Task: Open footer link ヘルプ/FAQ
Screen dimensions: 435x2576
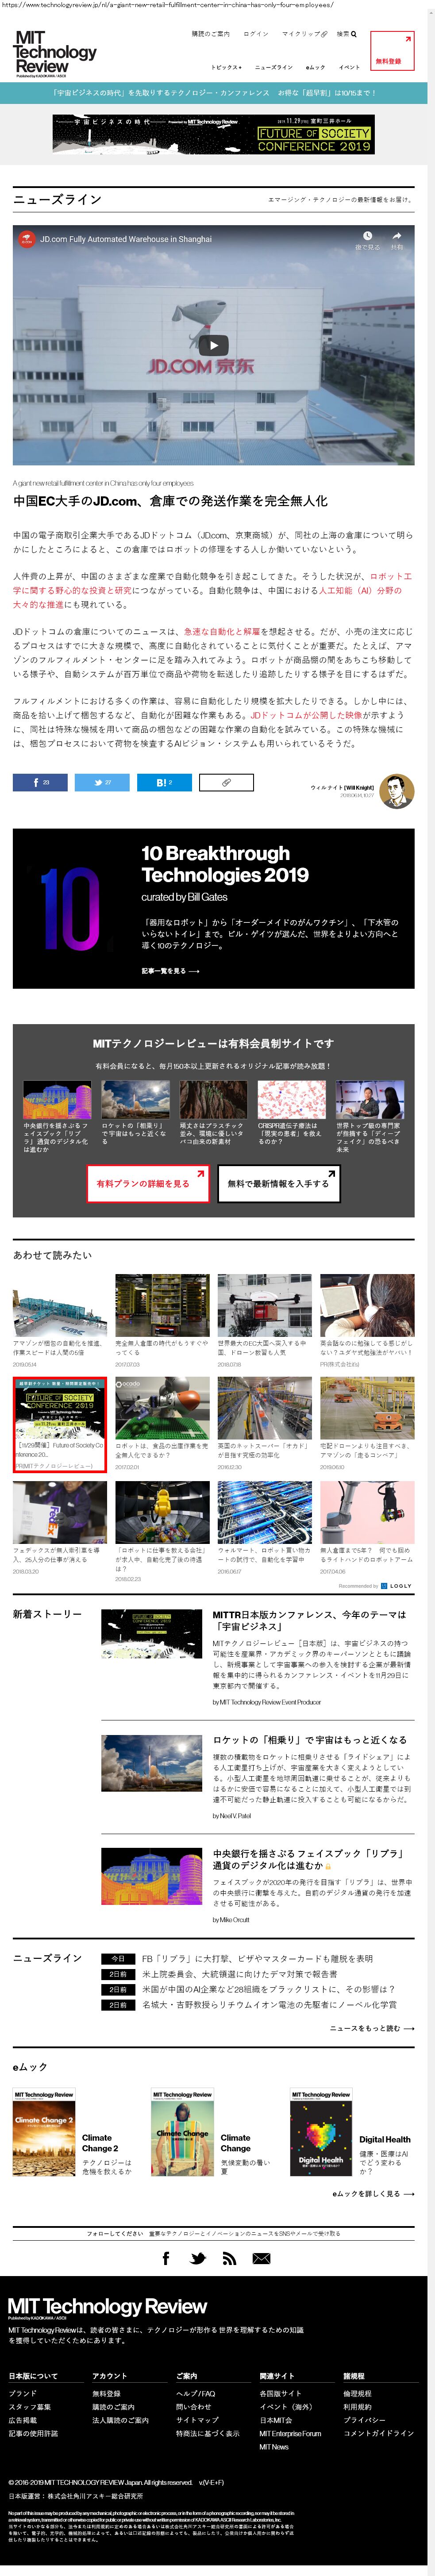Action: point(195,2394)
